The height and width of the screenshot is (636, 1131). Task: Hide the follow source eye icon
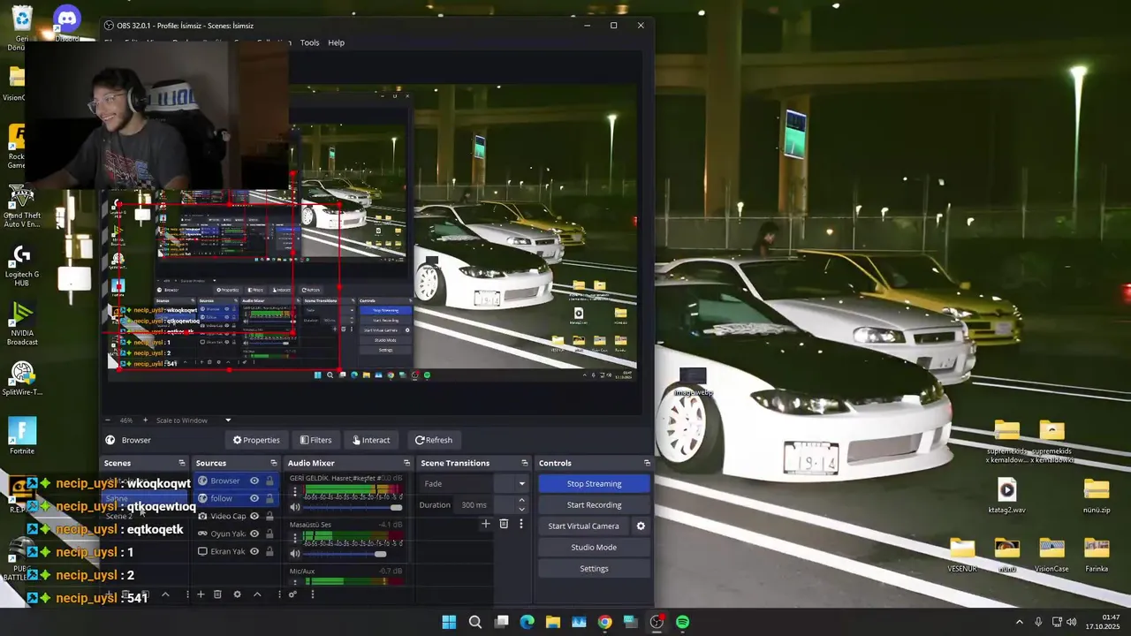coord(254,498)
